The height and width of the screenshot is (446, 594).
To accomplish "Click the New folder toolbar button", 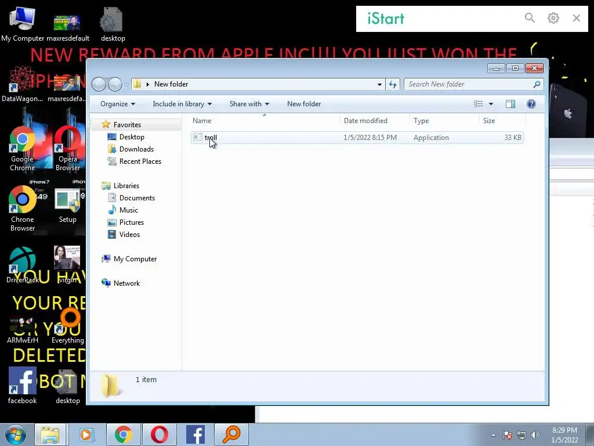I will 304,104.
